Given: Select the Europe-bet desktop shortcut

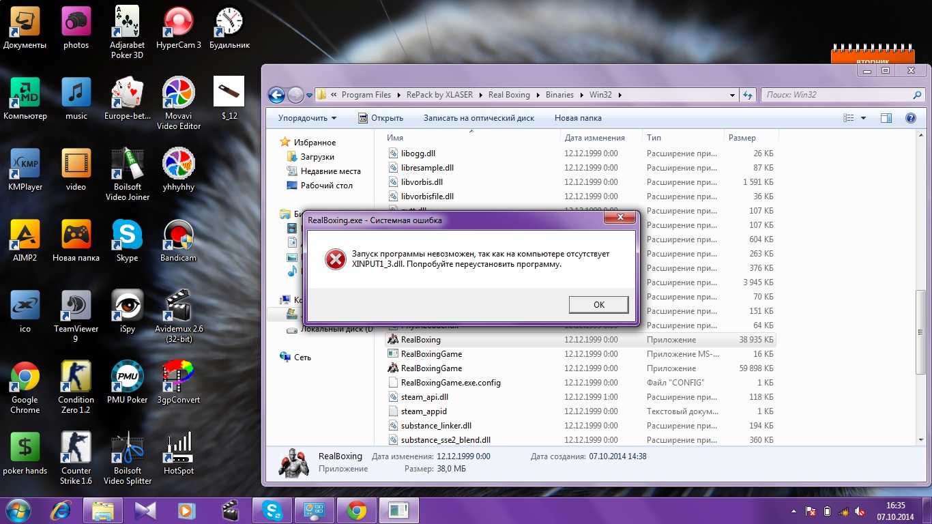Looking at the screenshot, I should [127, 98].
